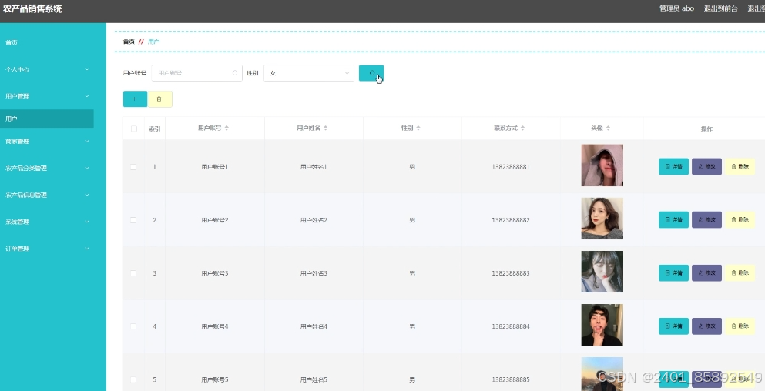Check the row 4 checkbox for 用户账号4
The height and width of the screenshot is (391, 765).
[133, 326]
